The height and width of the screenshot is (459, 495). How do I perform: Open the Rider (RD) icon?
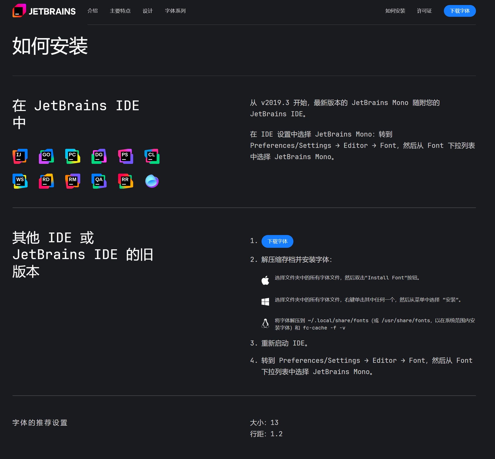click(x=46, y=181)
